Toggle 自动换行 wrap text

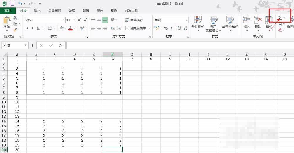click(x=134, y=20)
